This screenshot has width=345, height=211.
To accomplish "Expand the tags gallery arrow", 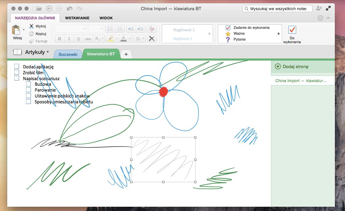I will point(278,34).
